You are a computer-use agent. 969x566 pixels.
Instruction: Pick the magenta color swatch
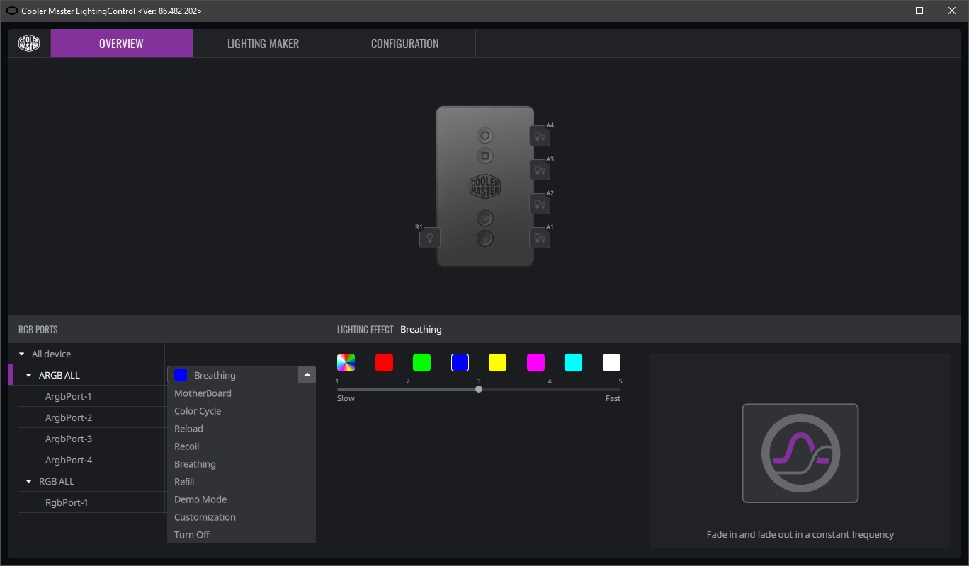pyautogui.click(x=535, y=363)
